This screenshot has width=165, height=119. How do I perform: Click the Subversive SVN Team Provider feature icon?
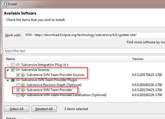click(x=23, y=90)
